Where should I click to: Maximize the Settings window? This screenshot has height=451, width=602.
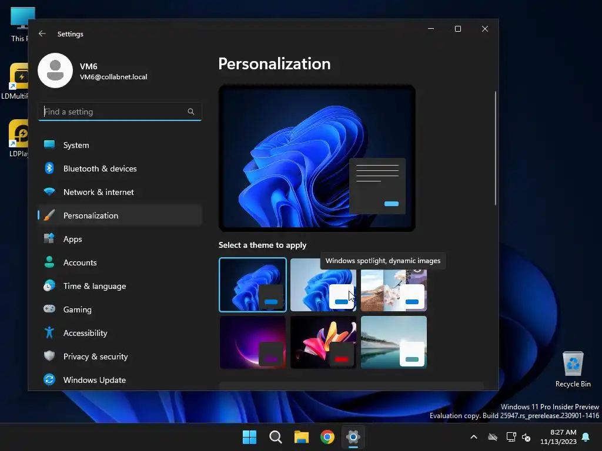click(457, 29)
